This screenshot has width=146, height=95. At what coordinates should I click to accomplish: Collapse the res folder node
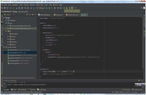pos(6,31)
